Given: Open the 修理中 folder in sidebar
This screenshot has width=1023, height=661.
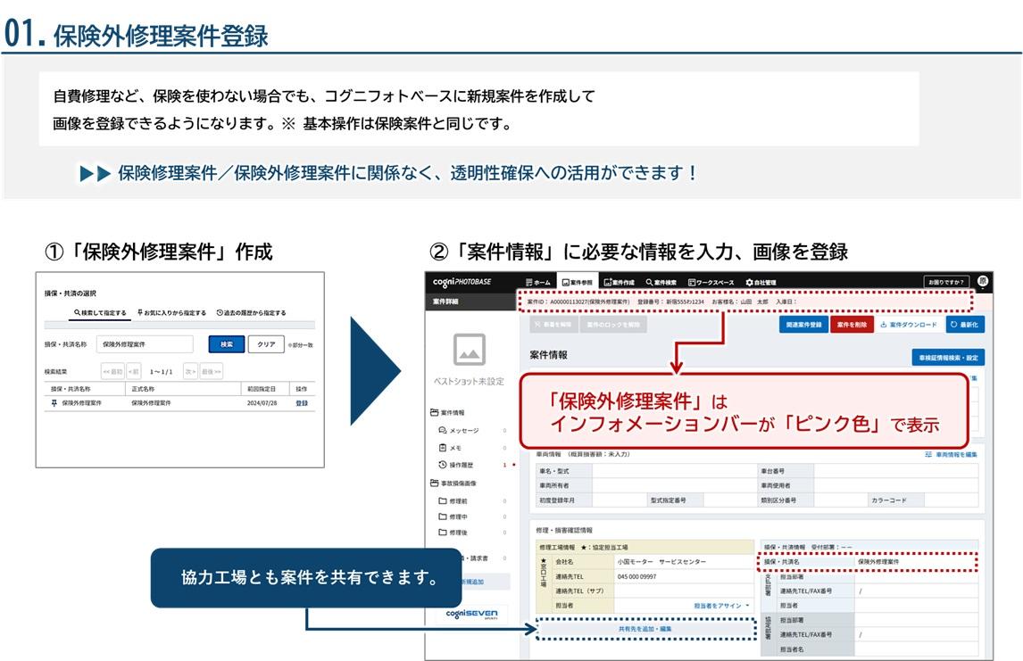Looking at the screenshot, I should 458,516.
